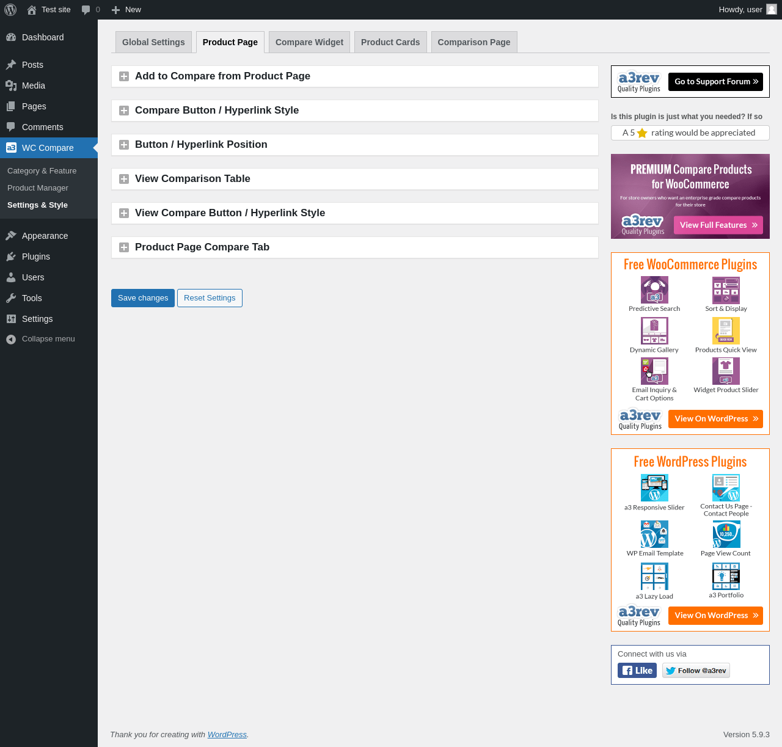
Task: Click View Full Features button
Action: [x=718, y=225]
